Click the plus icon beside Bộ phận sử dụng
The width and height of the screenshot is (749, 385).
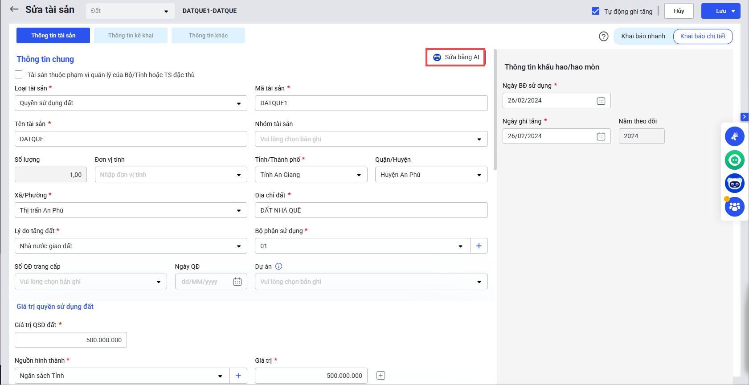[479, 246]
